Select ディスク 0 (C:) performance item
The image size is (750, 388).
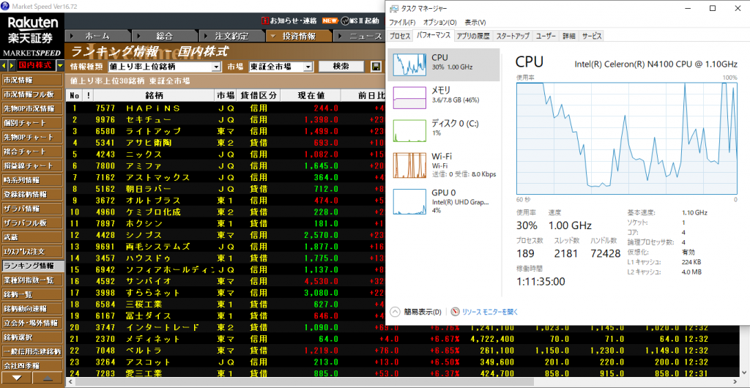click(x=443, y=130)
